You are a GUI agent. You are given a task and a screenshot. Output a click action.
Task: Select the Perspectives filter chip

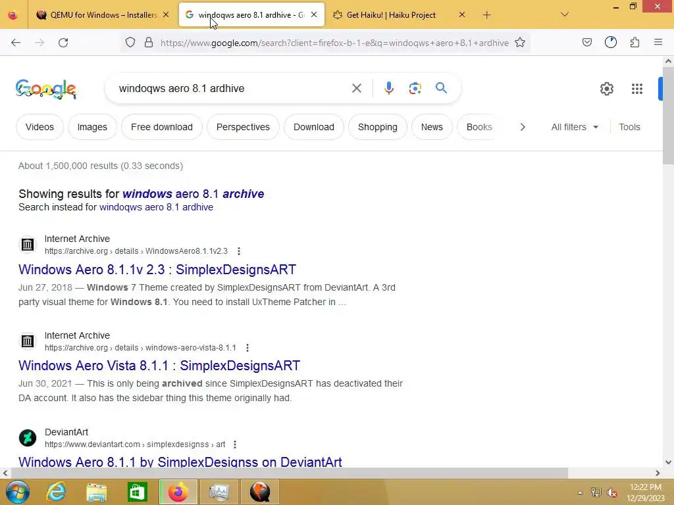[x=243, y=127]
